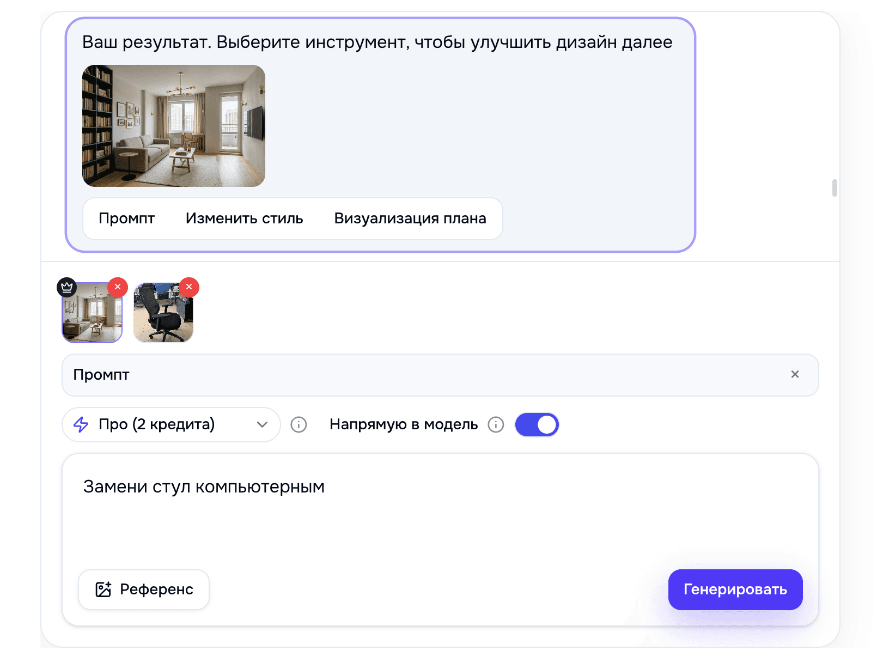Click the image-plus icon in the Референс button

103,589
